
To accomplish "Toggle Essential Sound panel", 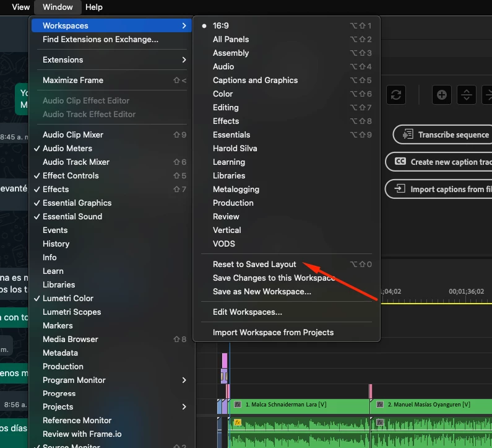I will pyautogui.click(x=111, y=216).
